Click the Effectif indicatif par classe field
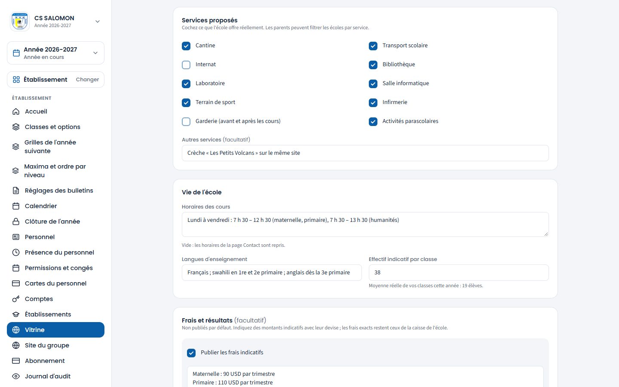The image size is (619, 387). (x=459, y=273)
